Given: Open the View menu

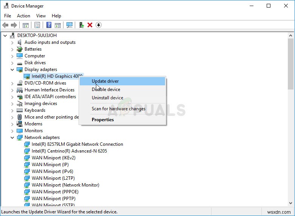Looking at the screenshot, I should click(x=41, y=16).
